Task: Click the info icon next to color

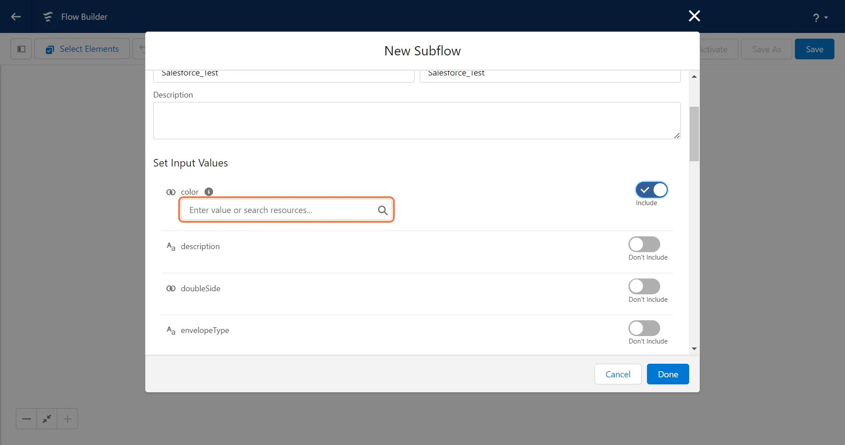Action: [209, 192]
